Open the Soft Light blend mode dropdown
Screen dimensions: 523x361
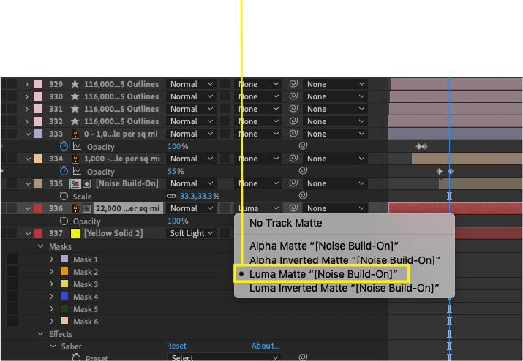(191, 233)
